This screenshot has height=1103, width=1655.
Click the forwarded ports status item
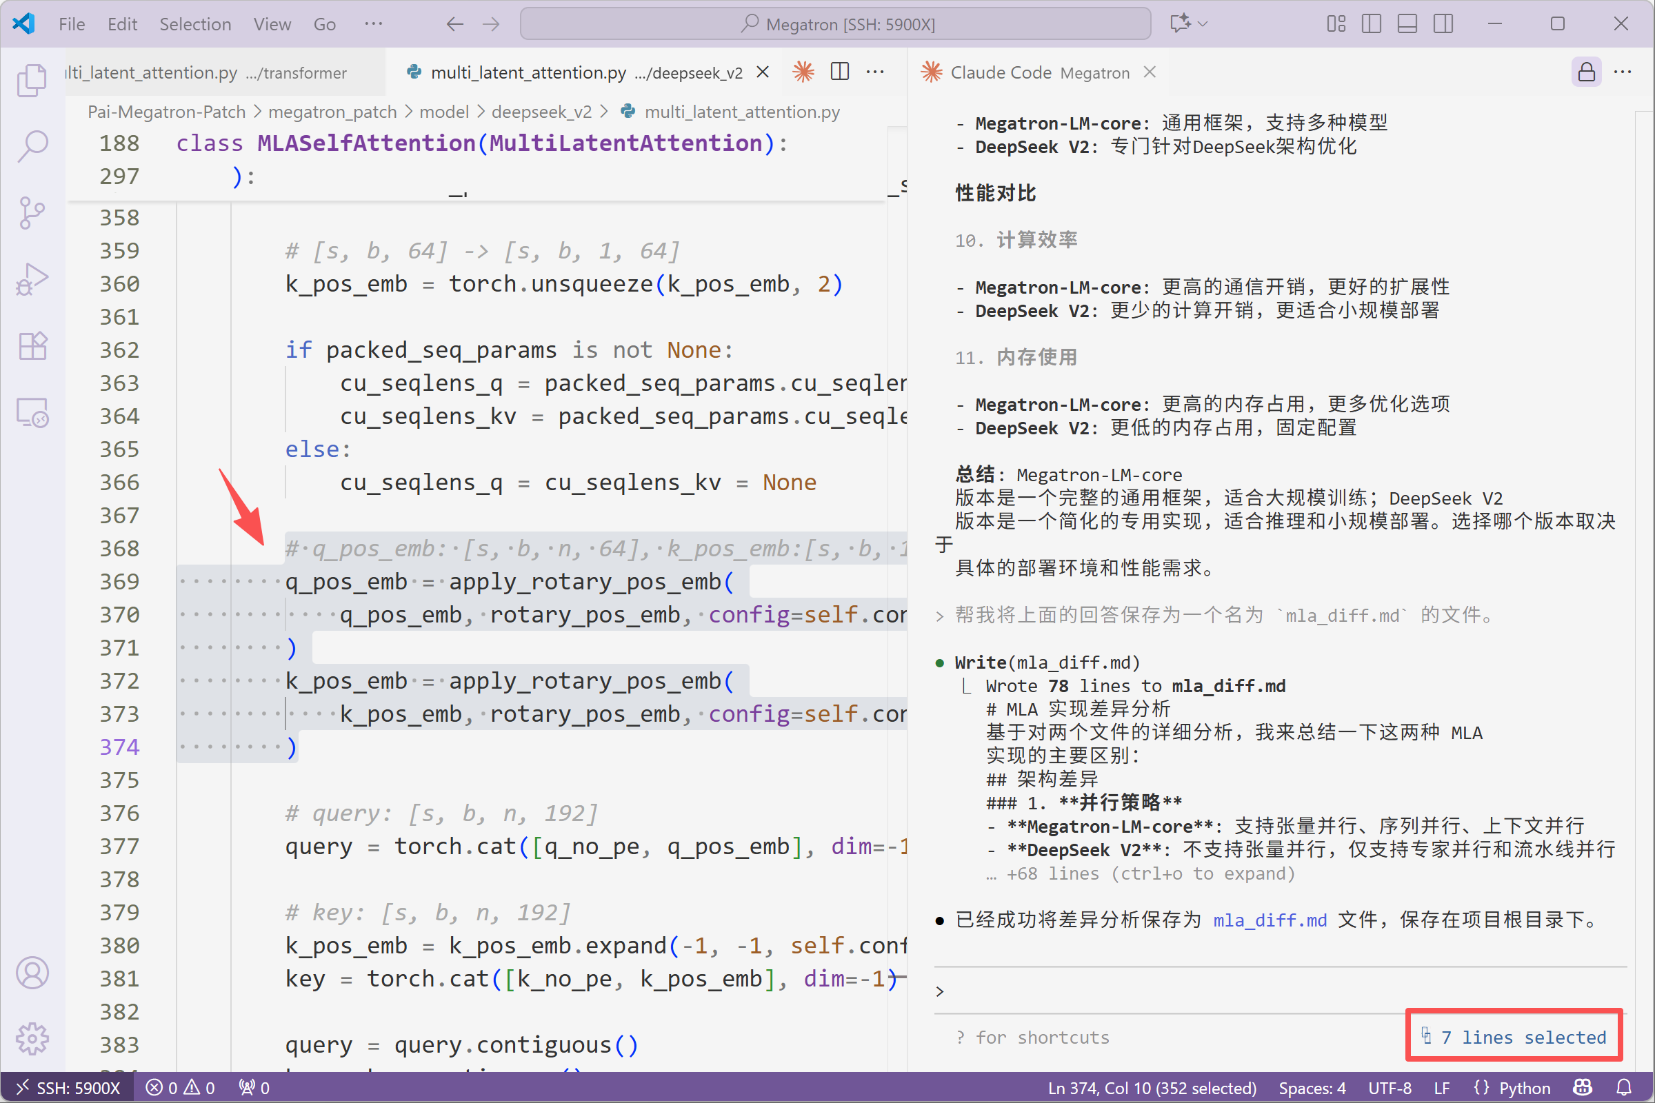254,1088
